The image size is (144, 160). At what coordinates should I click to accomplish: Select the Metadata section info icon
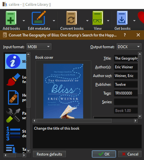point(13,61)
